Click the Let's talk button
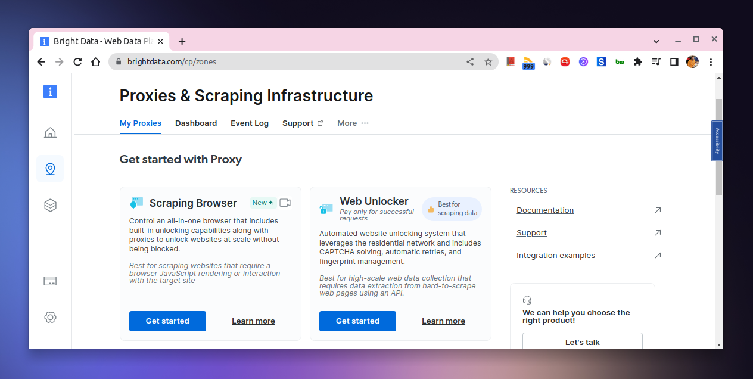This screenshot has width=753, height=379. (583, 341)
